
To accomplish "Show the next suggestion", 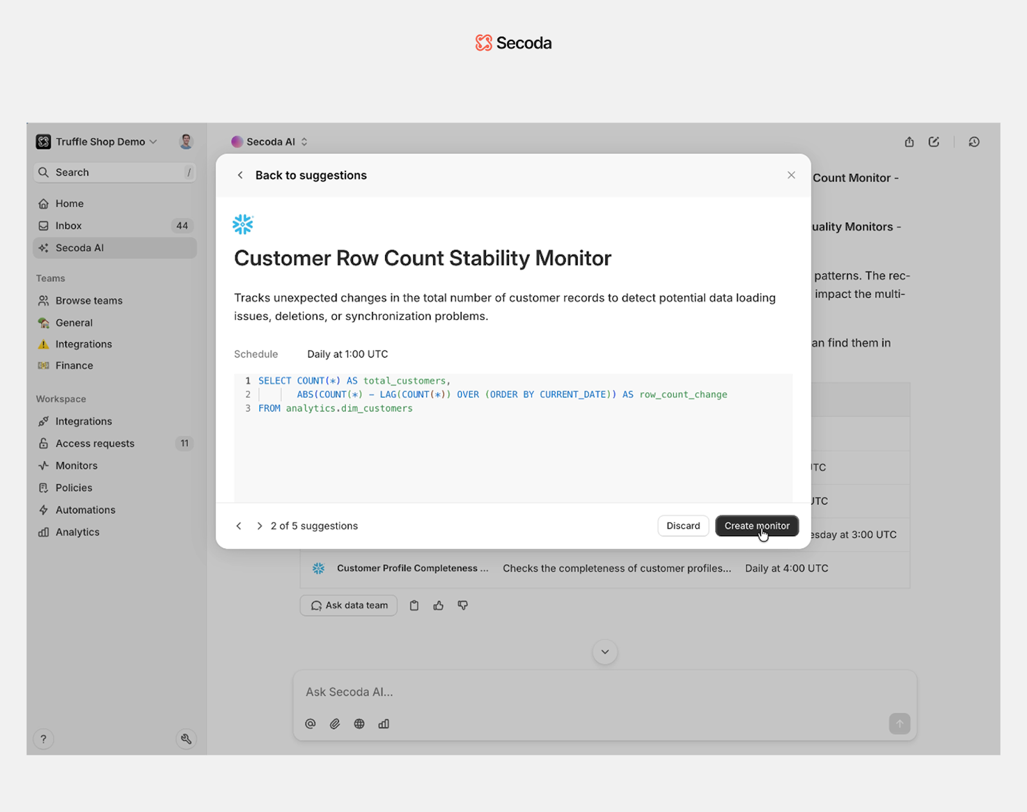I will pyautogui.click(x=259, y=526).
